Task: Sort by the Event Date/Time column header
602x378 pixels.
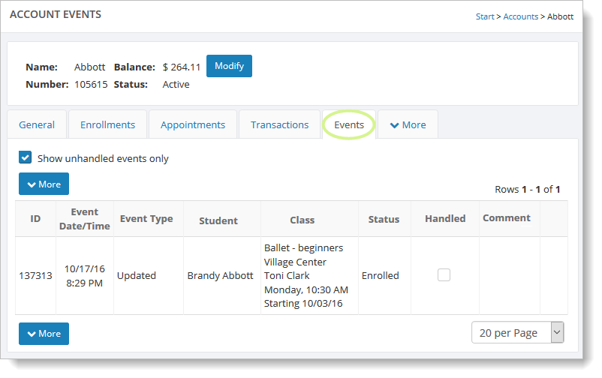Action: tap(85, 219)
